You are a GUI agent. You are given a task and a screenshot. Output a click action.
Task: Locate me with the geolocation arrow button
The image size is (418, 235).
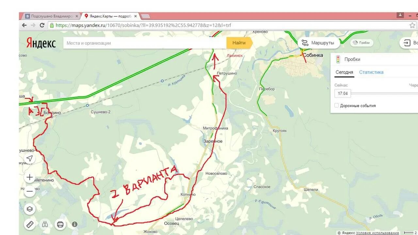(x=30, y=159)
